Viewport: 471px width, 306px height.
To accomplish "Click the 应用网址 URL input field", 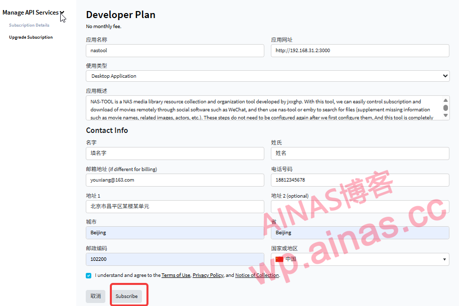I will [360, 51].
